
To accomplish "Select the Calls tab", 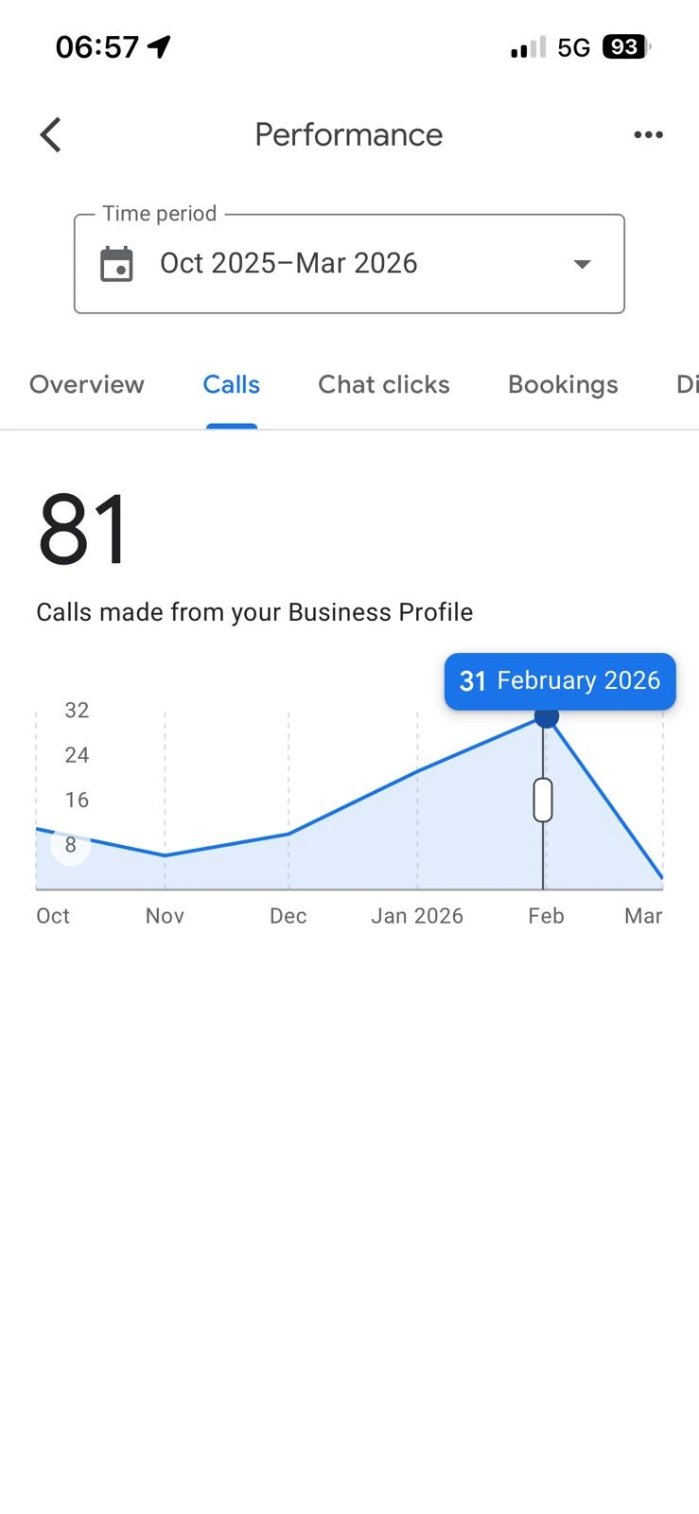I will pos(231,385).
